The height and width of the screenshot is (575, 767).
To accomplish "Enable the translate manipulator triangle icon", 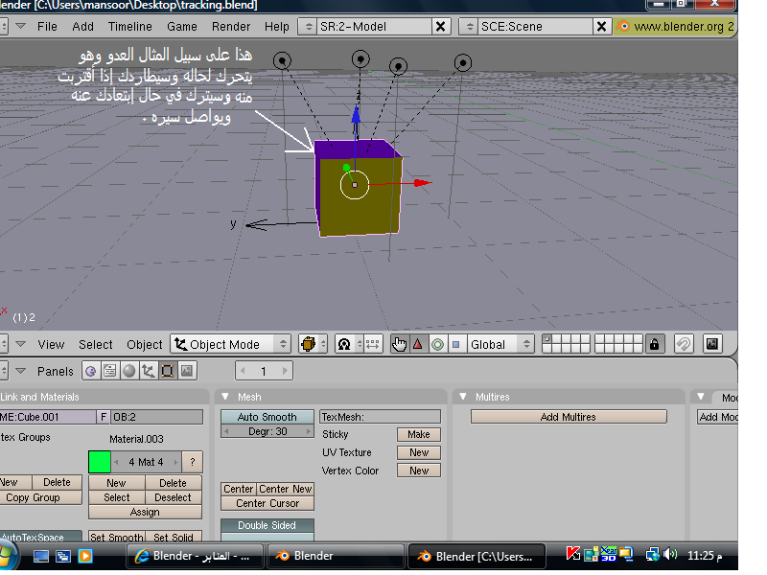I will (x=418, y=344).
